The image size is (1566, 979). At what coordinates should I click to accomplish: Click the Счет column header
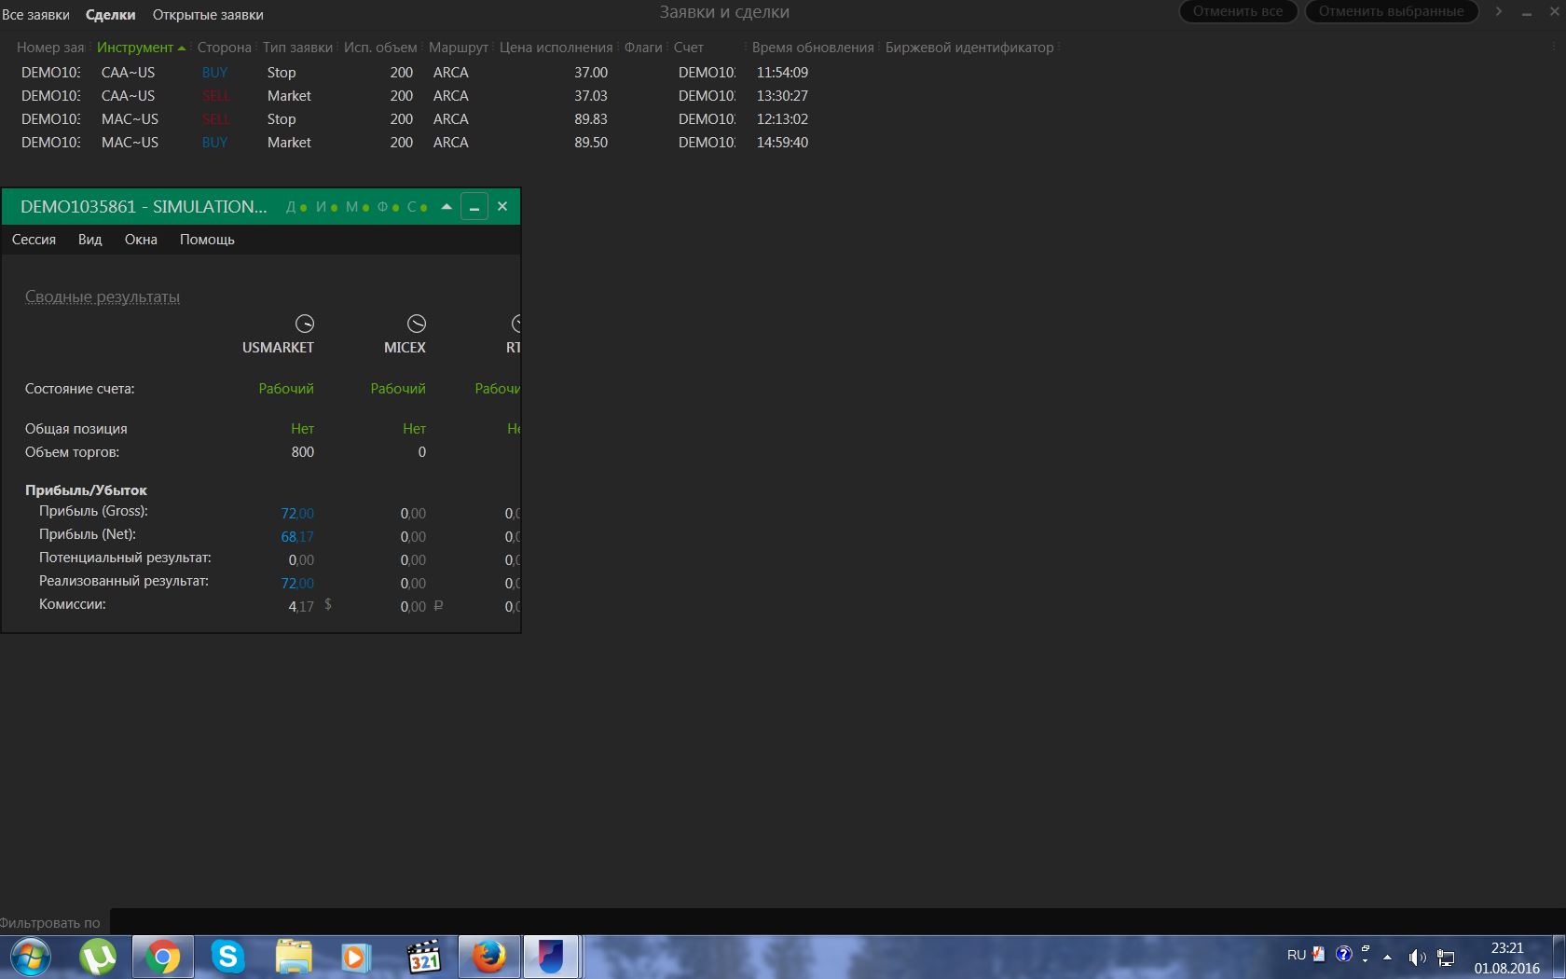click(x=689, y=48)
